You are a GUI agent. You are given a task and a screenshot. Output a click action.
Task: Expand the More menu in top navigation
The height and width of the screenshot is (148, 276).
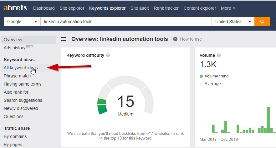pos(228,8)
